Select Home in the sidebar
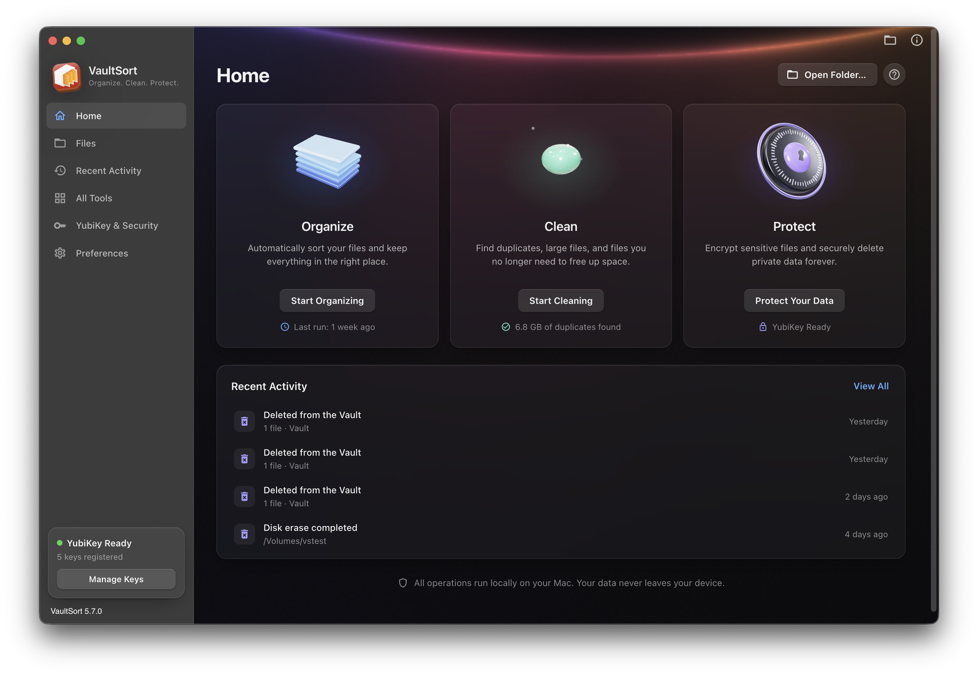The height and width of the screenshot is (676, 978). (x=116, y=116)
